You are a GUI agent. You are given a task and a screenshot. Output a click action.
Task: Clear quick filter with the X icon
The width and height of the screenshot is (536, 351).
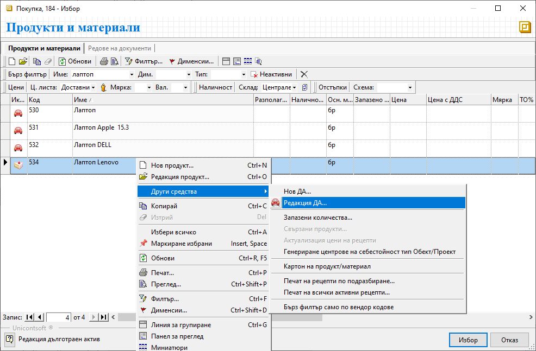pos(304,74)
